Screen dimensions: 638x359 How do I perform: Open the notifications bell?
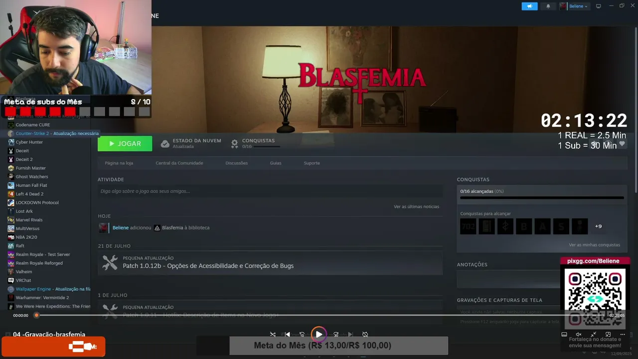(548, 6)
